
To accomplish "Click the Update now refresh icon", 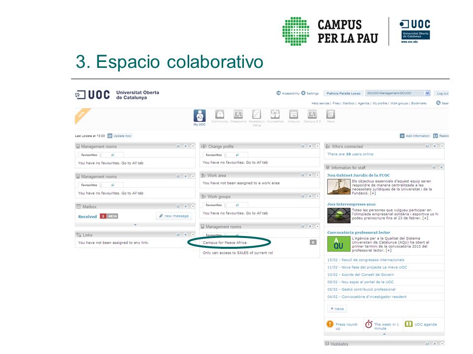I will pos(110,136).
